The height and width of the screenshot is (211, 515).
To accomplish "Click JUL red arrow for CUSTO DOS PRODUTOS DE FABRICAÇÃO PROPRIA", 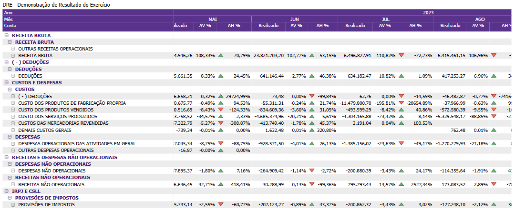I will [401, 103].
